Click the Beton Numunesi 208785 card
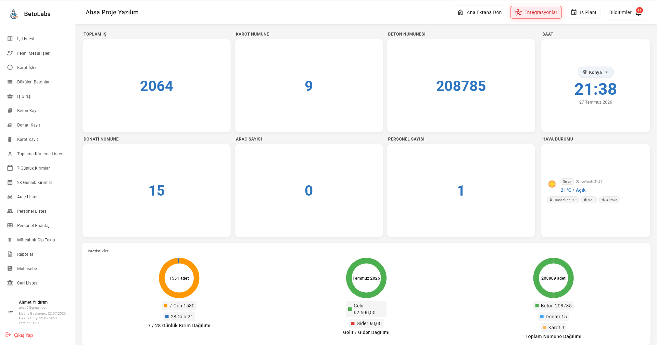 tap(461, 86)
